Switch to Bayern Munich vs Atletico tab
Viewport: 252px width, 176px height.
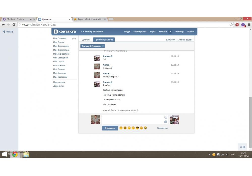[x=90, y=19]
